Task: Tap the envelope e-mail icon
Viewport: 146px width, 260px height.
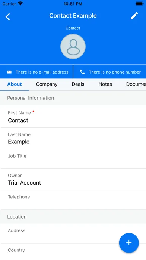Action: (x=9, y=72)
